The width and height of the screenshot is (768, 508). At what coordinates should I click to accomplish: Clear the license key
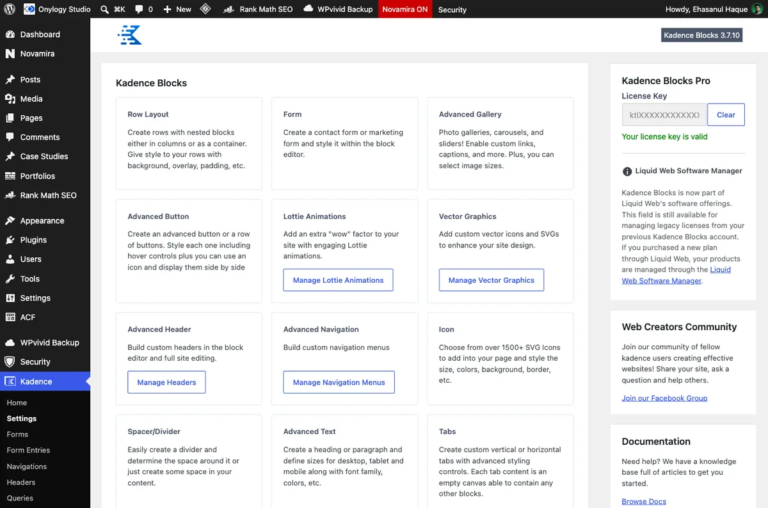[726, 115]
